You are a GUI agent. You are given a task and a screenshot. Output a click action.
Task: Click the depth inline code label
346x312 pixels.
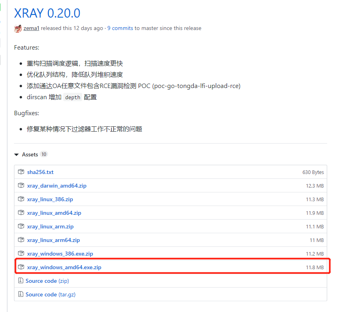pyautogui.click(x=72, y=97)
